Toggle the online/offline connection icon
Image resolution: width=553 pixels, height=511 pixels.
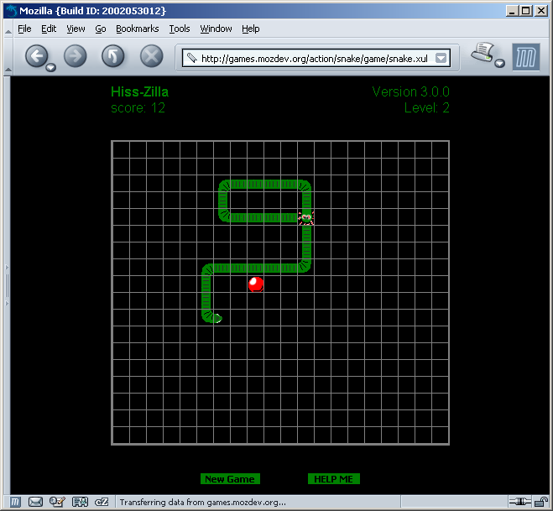point(520,502)
